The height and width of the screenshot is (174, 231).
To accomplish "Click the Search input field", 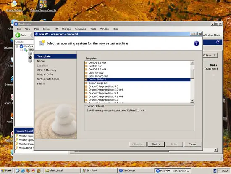I will (24, 42).
